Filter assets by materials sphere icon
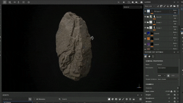This screenshot has width=183, height=103. coord(109,99)
